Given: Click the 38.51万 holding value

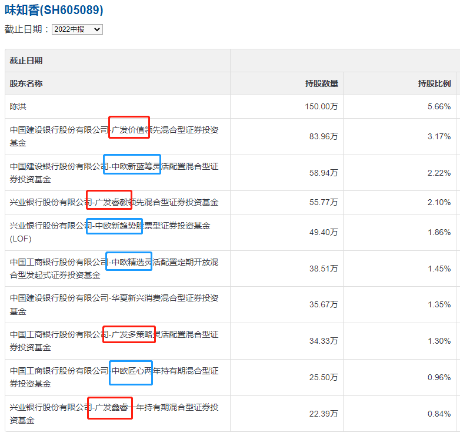Looking at the screenshot, I should click(x=324, y=269).
